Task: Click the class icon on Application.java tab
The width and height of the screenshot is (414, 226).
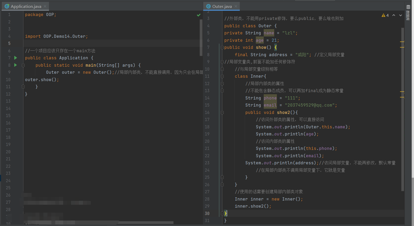Action: pos(7,6)
